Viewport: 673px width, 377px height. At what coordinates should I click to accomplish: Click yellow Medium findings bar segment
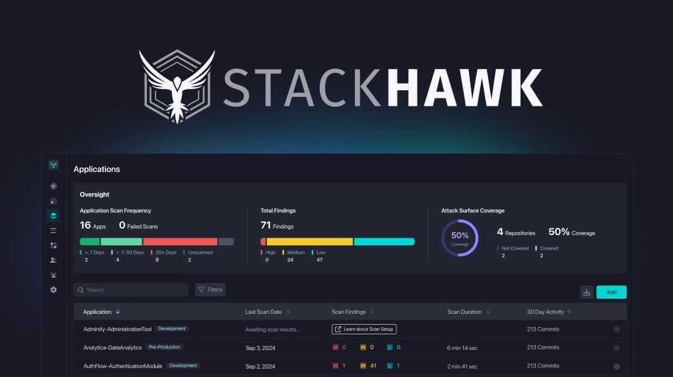pos(310,242)
